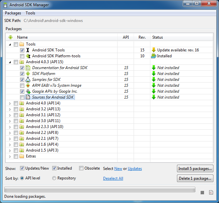Expand the Android 3.2 (API 13) group
This screenshot has width=219, height=203.
[10, 109]
